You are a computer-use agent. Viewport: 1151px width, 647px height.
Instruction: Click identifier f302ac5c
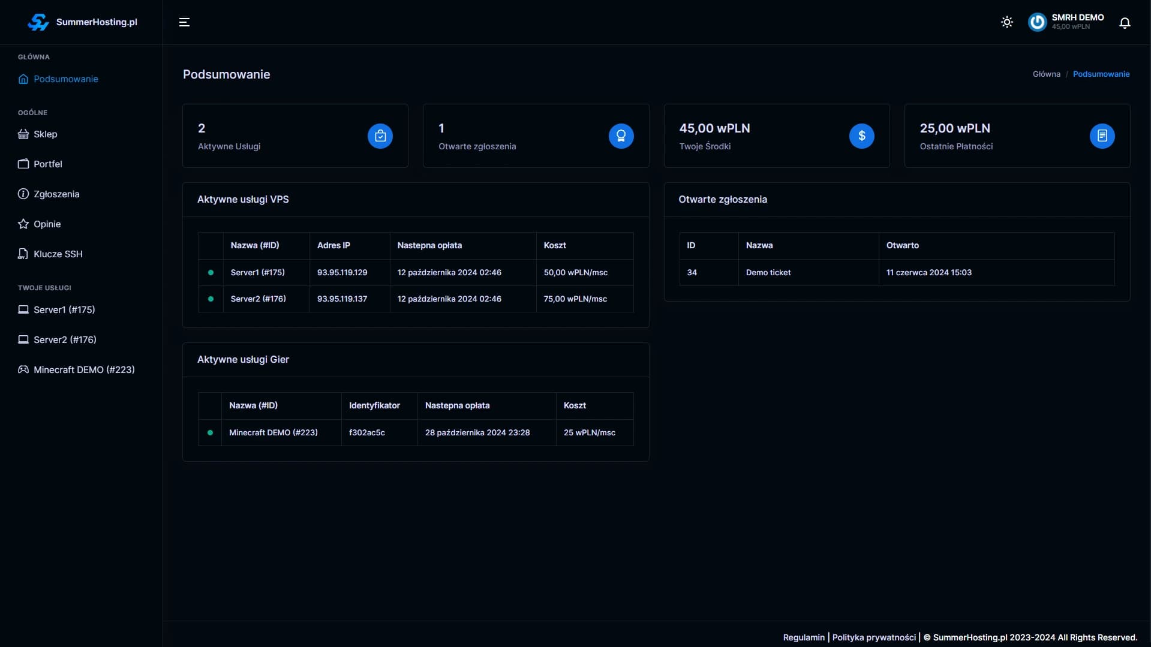(367, 433)
